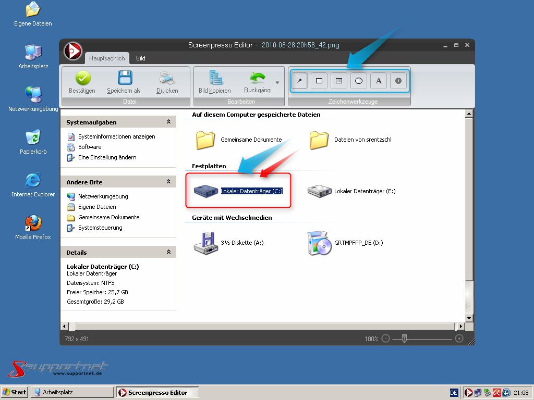
Task: Select the numbered step marker tool
Action: tap(398, 81)
